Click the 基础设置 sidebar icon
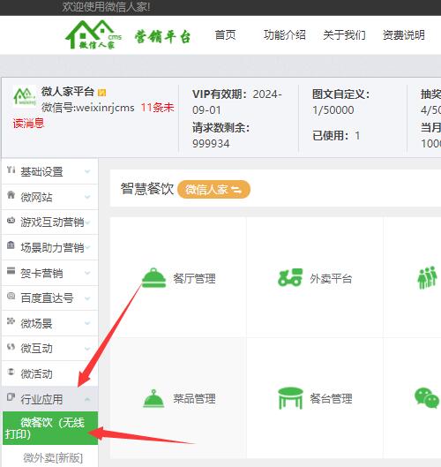The width and height of the screenshot is (441, 467). [11, 169]
